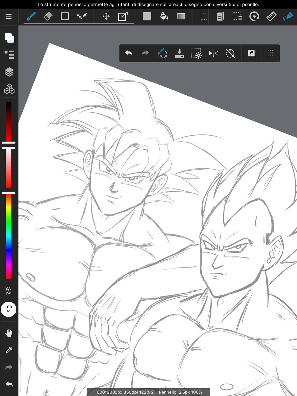
Task: Adjust the red saturation gradient bar
Action: click(x=9, y=168)
